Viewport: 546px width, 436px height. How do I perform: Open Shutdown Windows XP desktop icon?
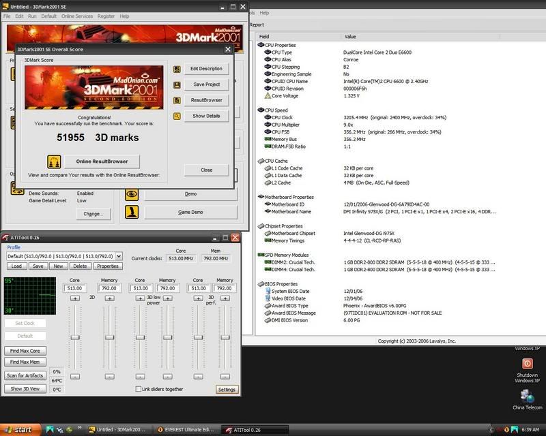pos(527,364)
